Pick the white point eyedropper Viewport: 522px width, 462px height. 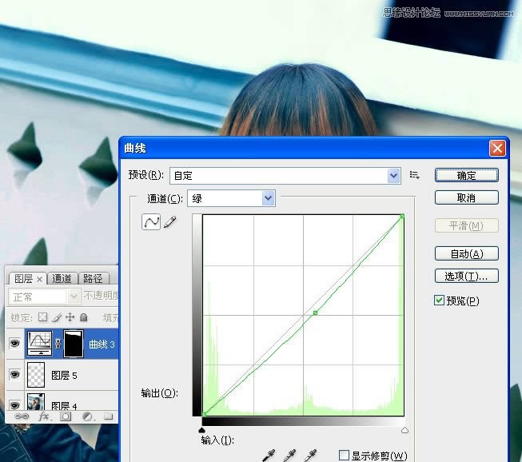tap(311, 456)
